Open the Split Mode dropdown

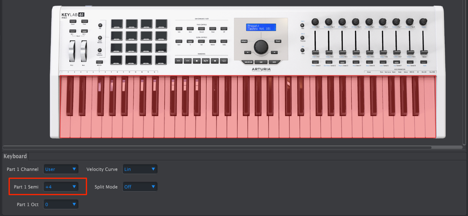pos(140,187)
